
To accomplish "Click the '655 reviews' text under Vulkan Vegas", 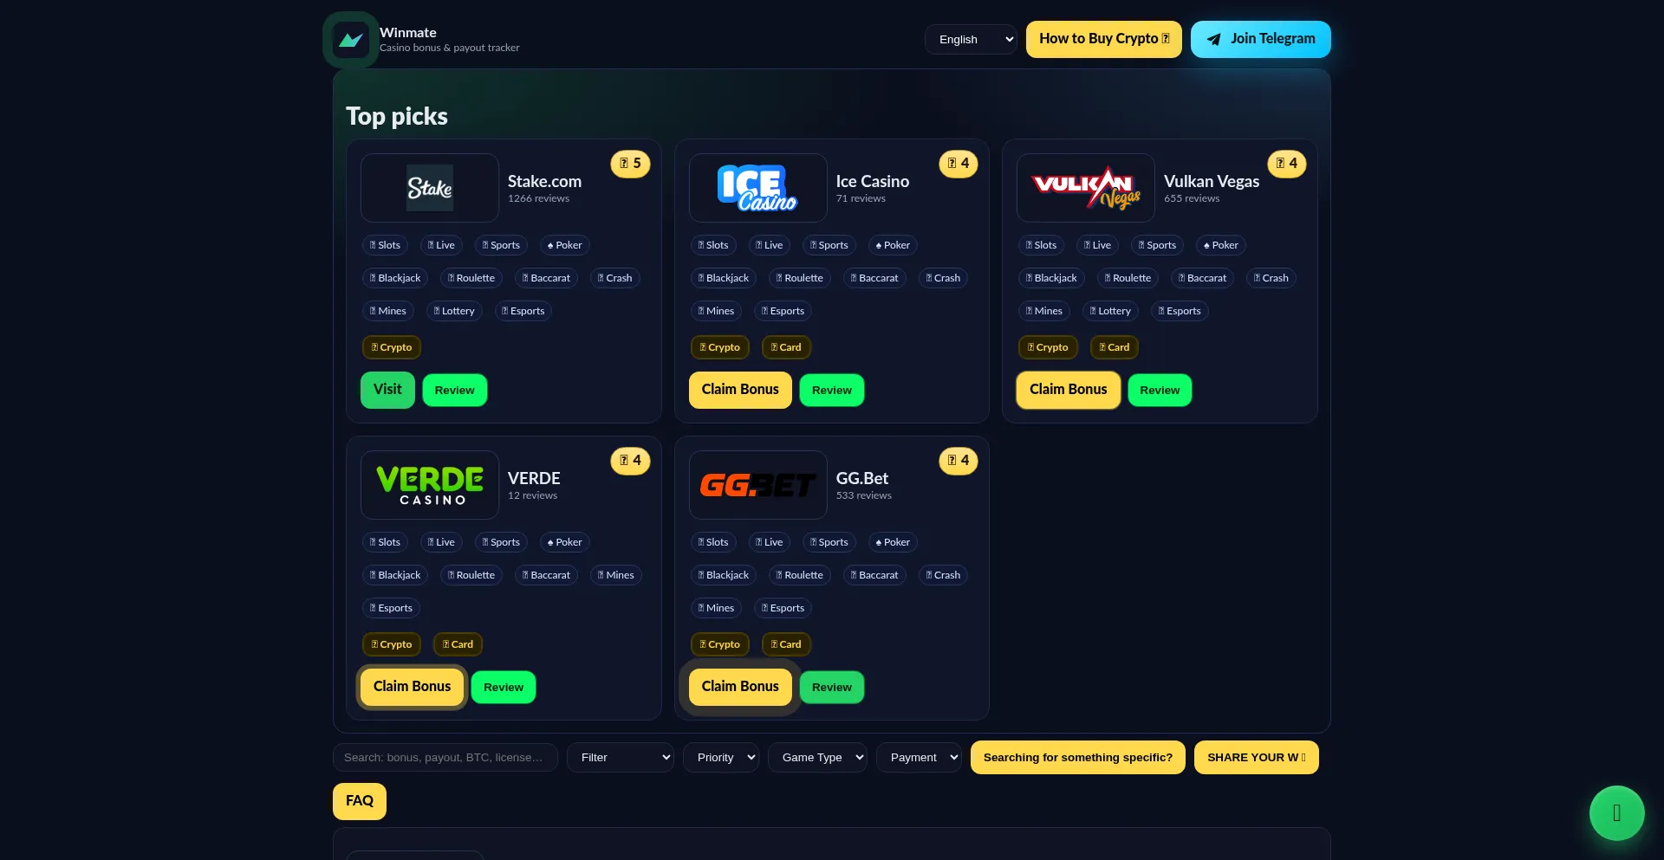I will click(x=1192, y=199).
